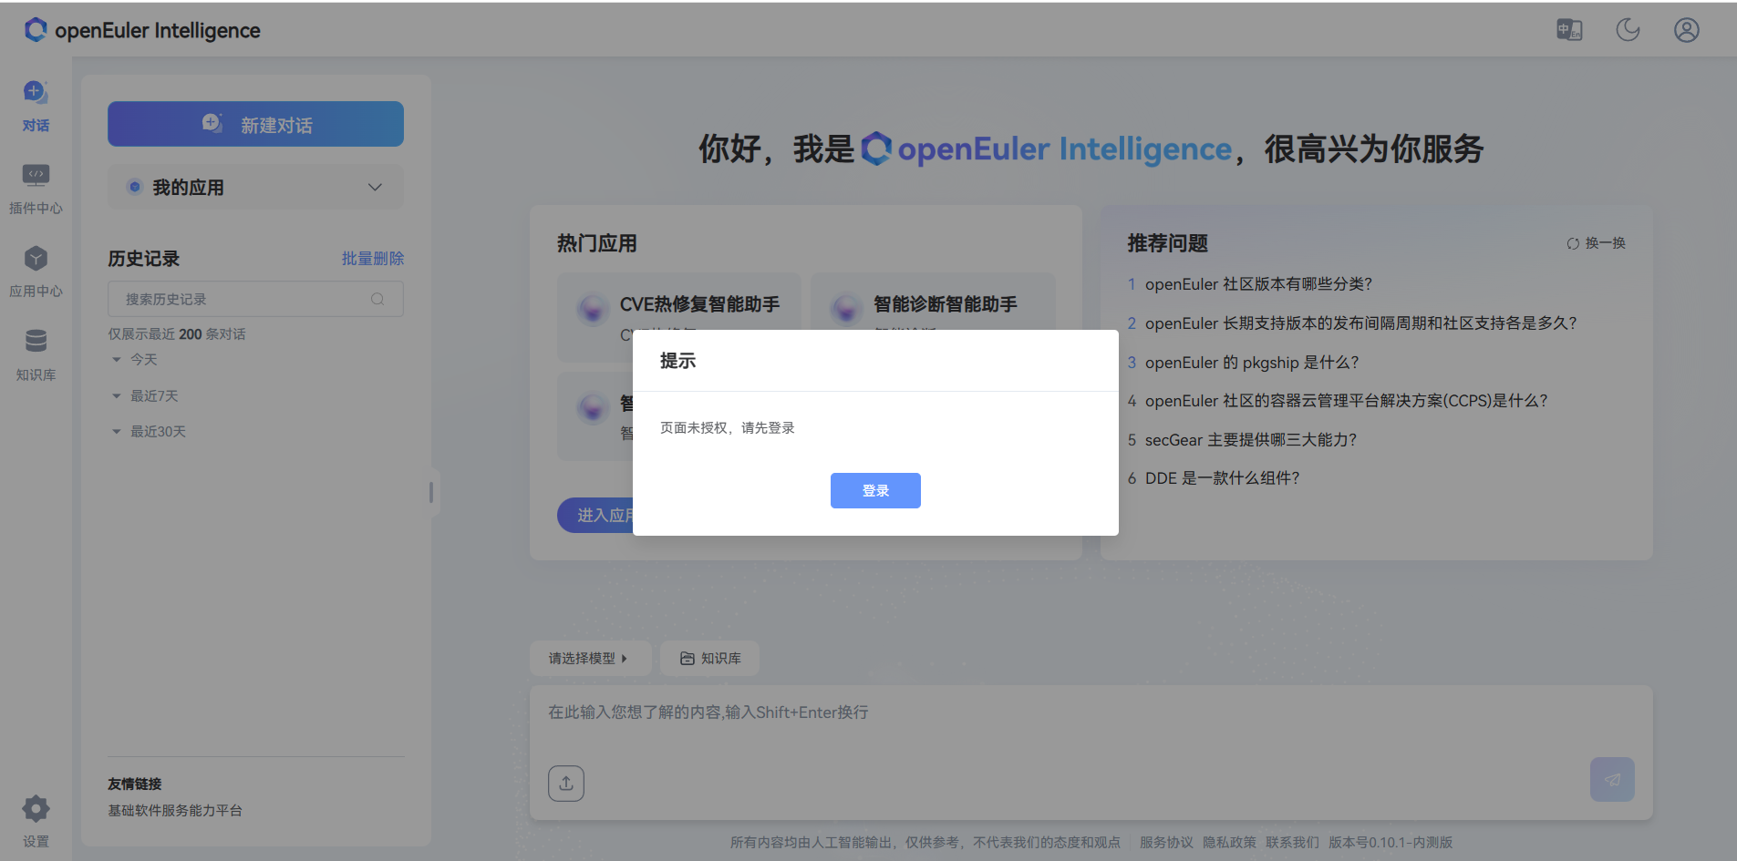Screen dimensions: 1737x861
Task: Click the send message paper-plane icon
Action: (1612, 780)
